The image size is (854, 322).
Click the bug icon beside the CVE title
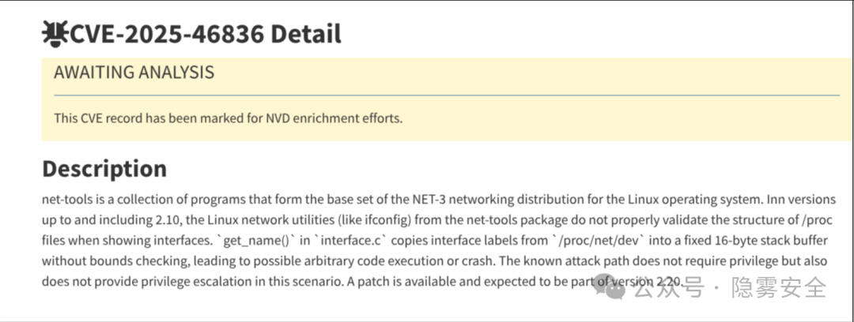click(55, 33)
